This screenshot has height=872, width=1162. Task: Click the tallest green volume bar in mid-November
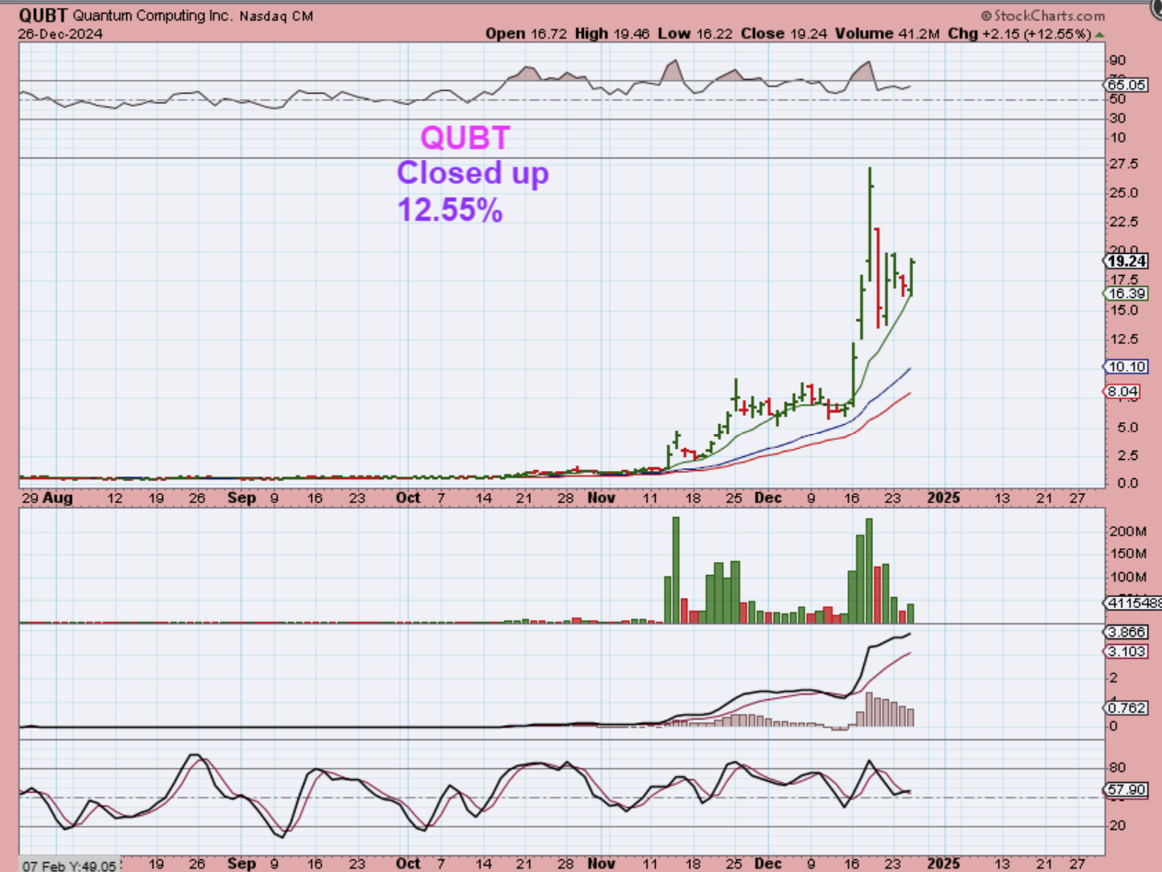click(675, 570)
